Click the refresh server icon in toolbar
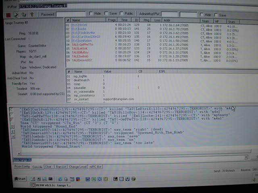 (x=16, y=15)
